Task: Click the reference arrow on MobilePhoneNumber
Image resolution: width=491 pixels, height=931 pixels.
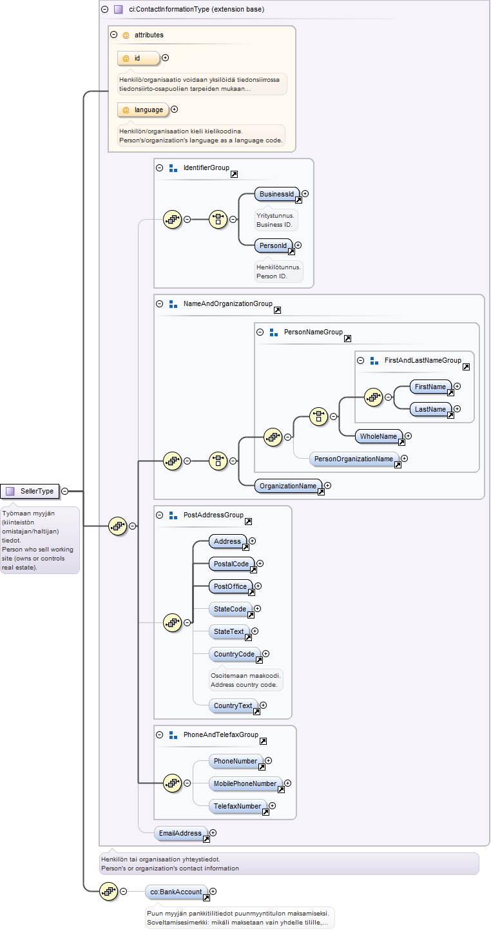Action: (x=281, y=789)
